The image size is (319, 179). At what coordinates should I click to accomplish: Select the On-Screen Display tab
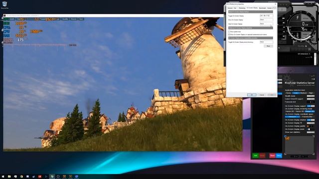tap(252, 8)
